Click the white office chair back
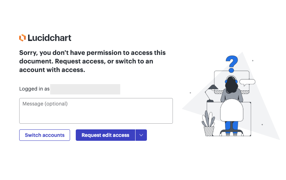 [x=232, y=110]
